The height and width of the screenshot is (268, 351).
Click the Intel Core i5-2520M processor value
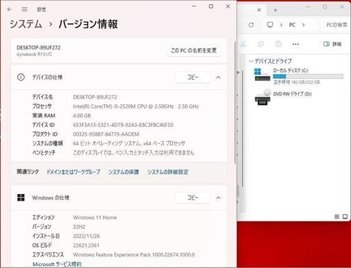[x=136, y=106]
